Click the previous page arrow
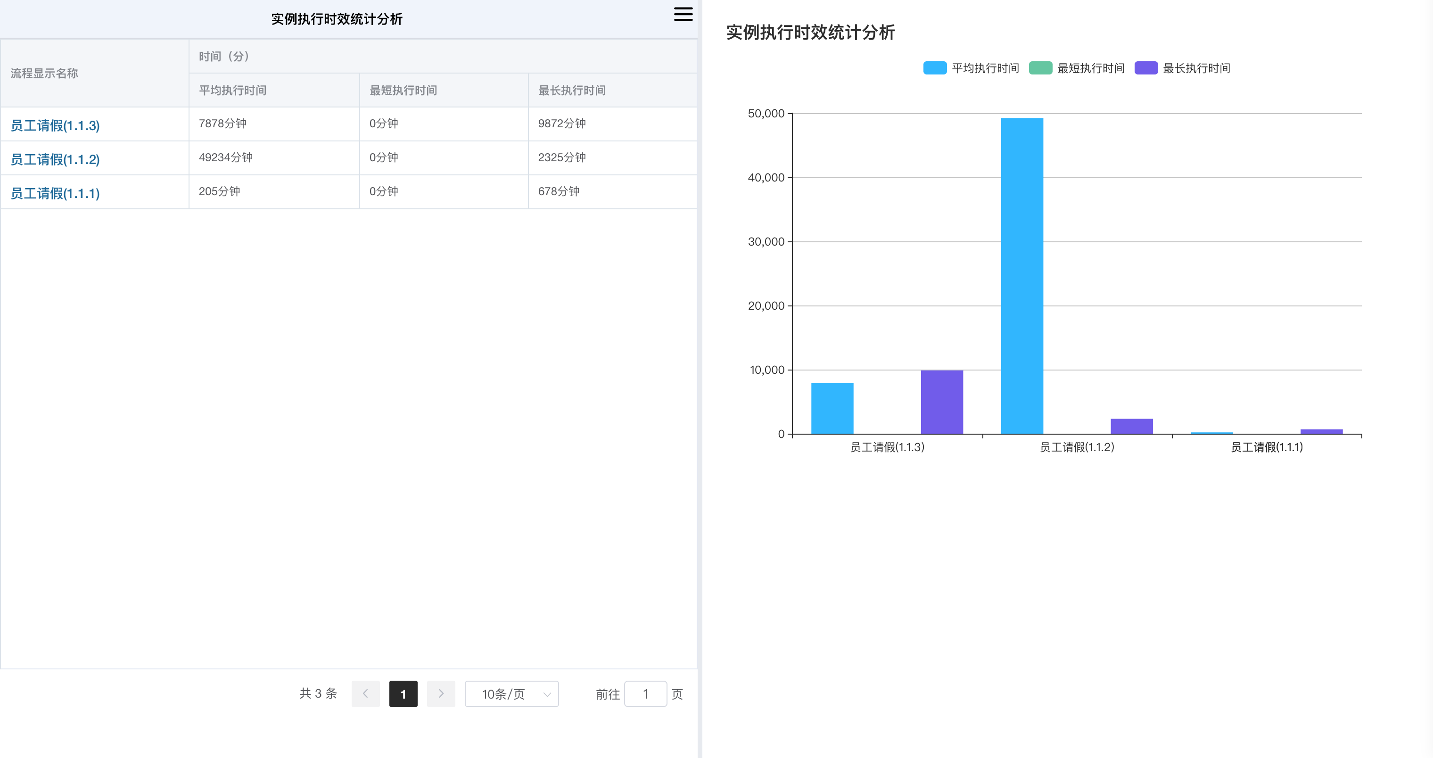The image size is (1433, 758). coord(365,693)
